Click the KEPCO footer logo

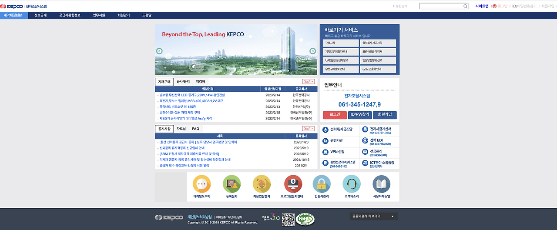click(169, 217)
